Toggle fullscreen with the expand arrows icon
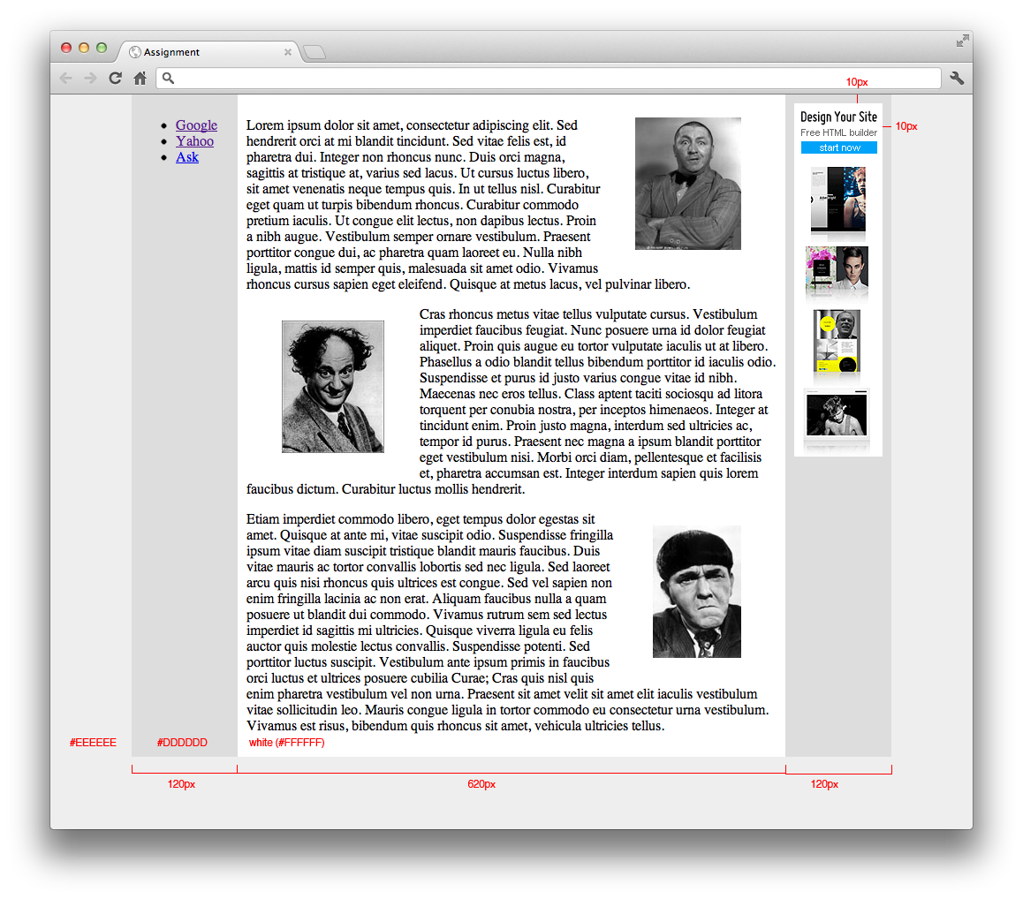Image resolution: width=1023 pixels, height=899 pixels. point(962,42)
